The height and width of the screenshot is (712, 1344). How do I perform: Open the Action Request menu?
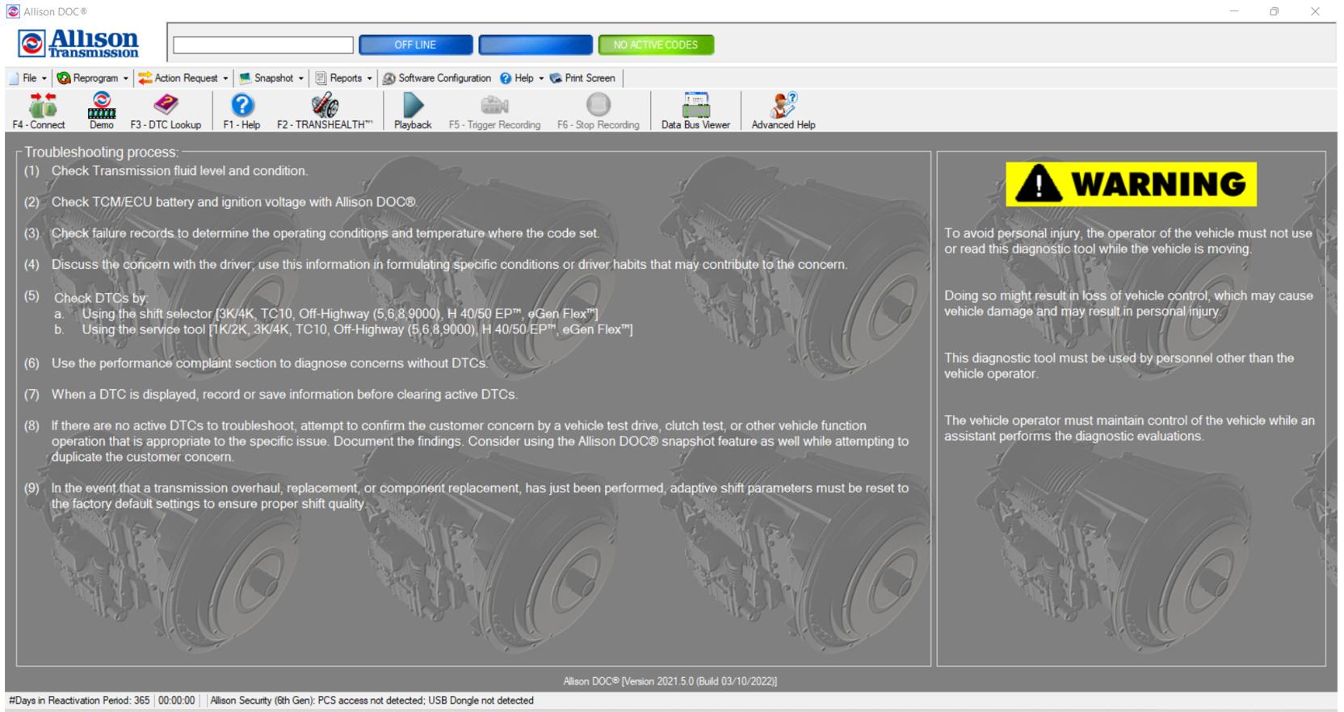pyautogui.click(x=183, y=78)
